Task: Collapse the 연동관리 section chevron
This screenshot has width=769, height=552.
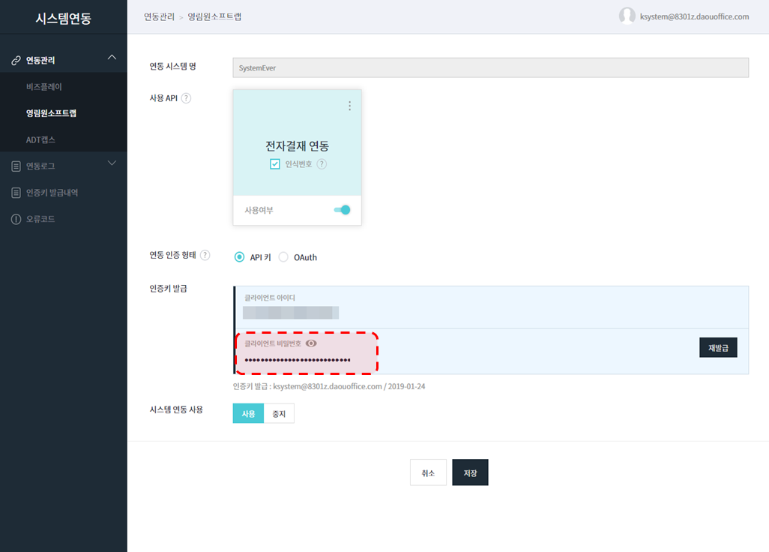Action: coord(112,58)
